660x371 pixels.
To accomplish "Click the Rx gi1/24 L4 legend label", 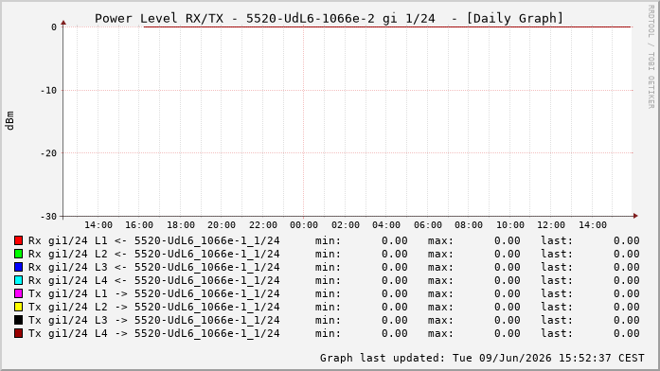I will point(153,280).
